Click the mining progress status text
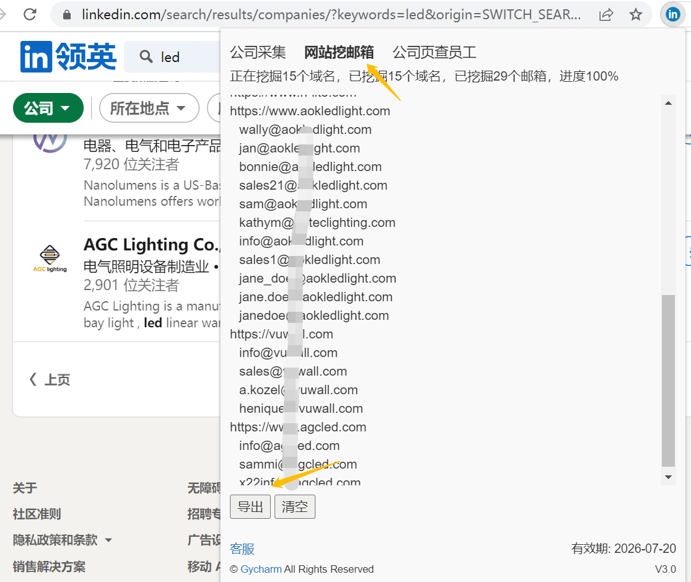This screenshot has width=691, height=582. pos(424,76)
